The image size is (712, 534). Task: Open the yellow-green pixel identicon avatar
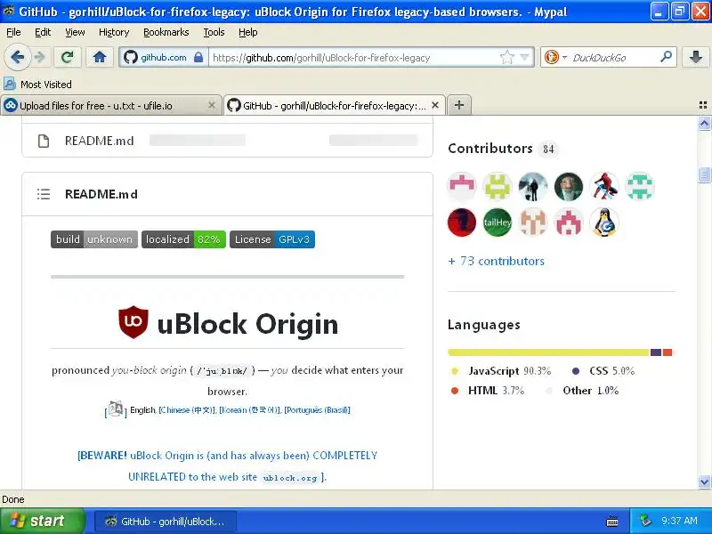(x=498, y=186)
